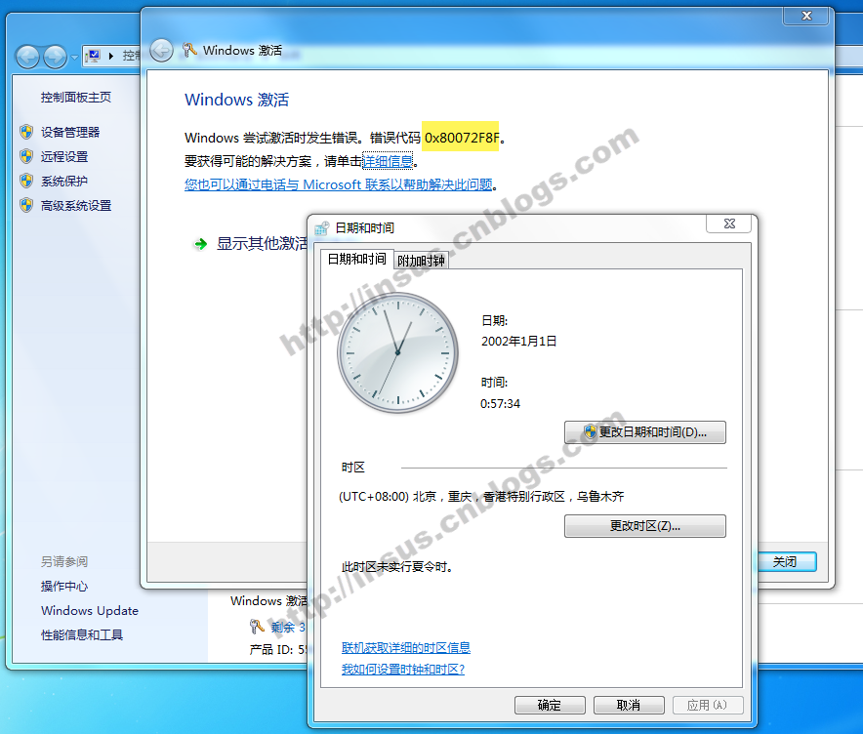The image size is (863, 734).
Task: Click 我如何设置时钟和时区? help link
Action: point(402,670)
